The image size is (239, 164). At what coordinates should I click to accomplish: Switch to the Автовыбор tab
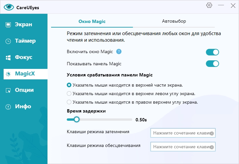pyautogui.click(x=174, y=22)
